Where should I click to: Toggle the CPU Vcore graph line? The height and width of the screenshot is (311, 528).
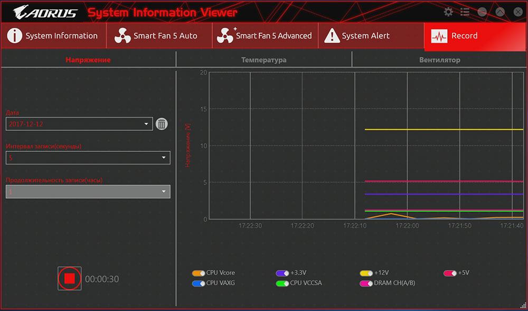[x=199, y=273]
